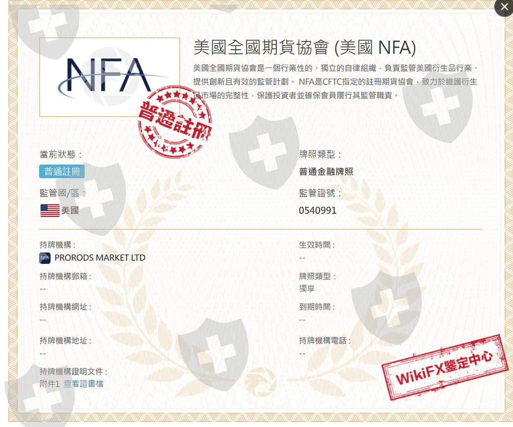Select the license number 0540991
This screenshot has width=513, height=427.
click(x=318, y=211)
